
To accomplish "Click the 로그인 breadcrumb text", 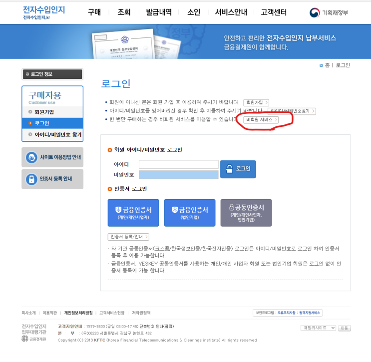I will (x=343, y=65).
